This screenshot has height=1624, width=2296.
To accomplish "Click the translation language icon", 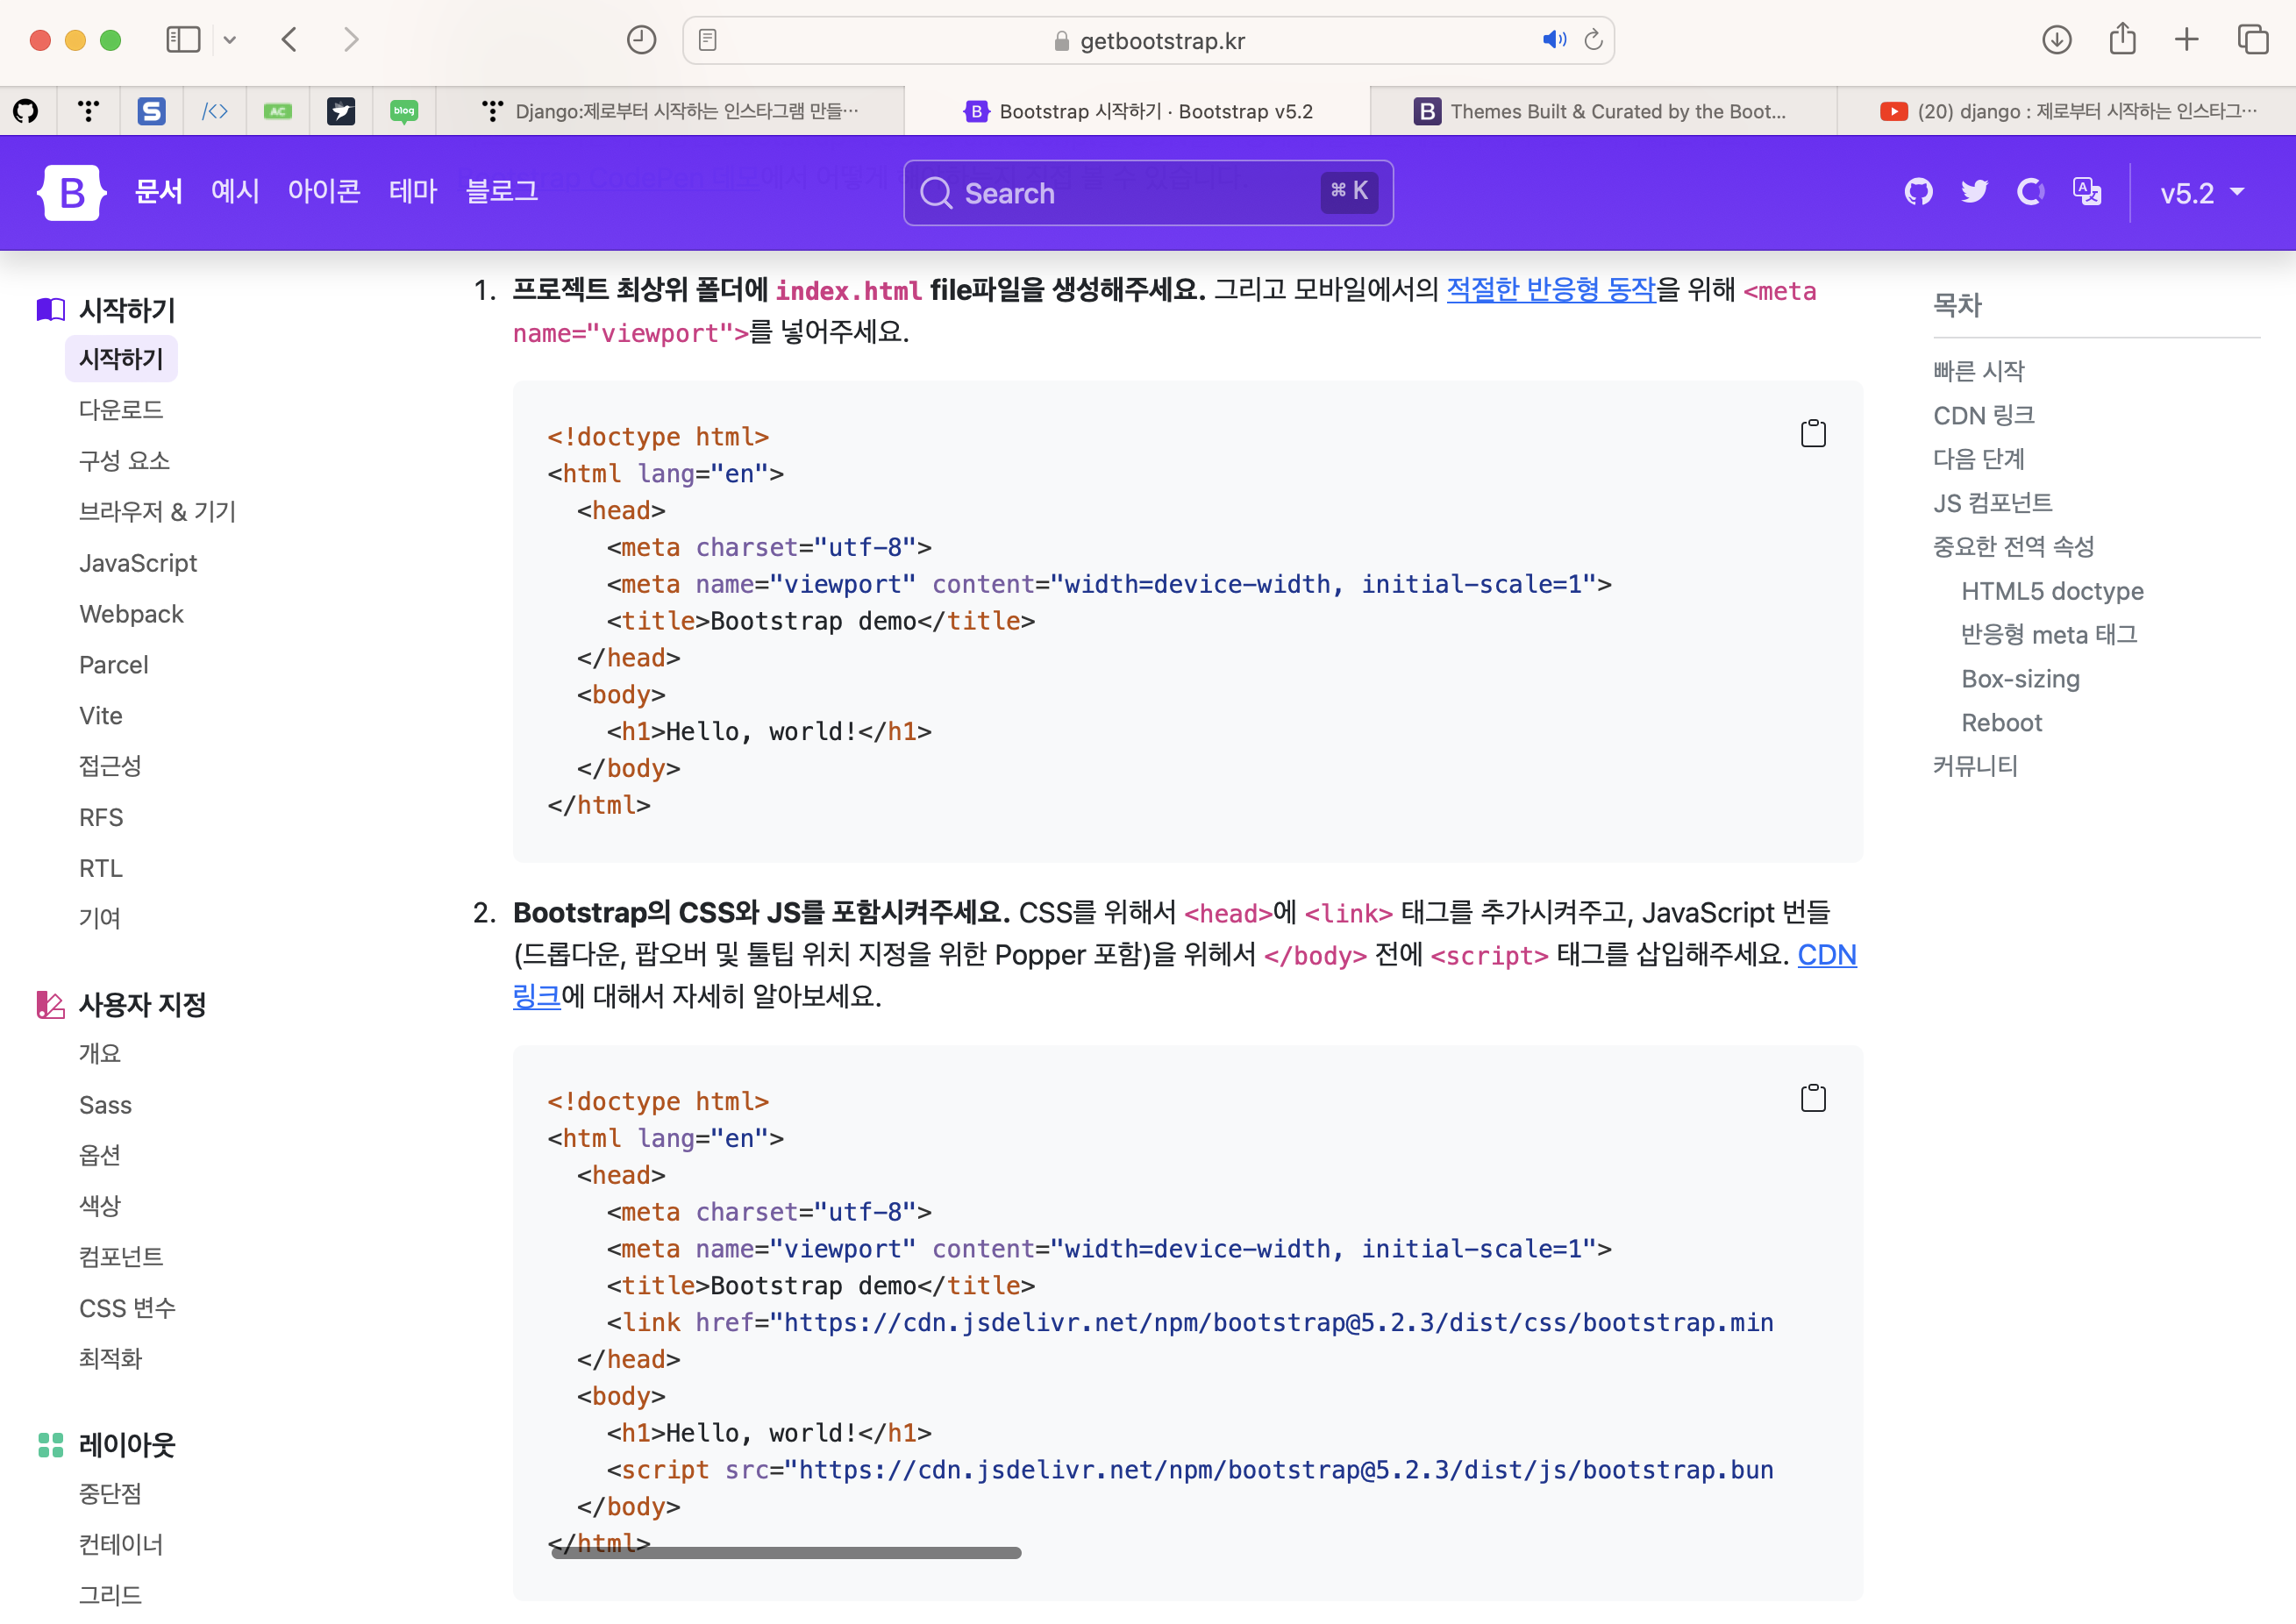I will (2087, 192).
